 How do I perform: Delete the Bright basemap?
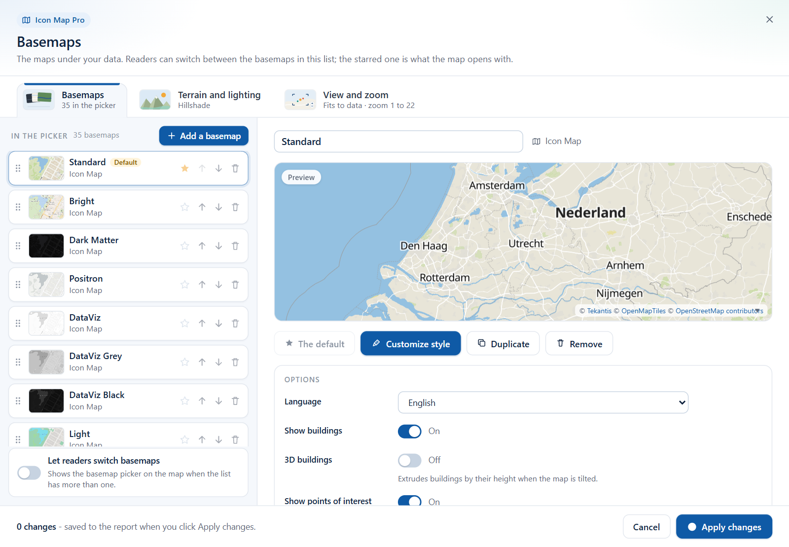[235, 207]
